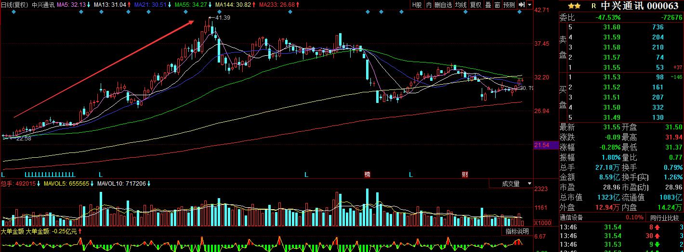The height and width of the screenshot is (252, 684).
Task: Click the two-star rating icon
Action: tap(574, 6)
